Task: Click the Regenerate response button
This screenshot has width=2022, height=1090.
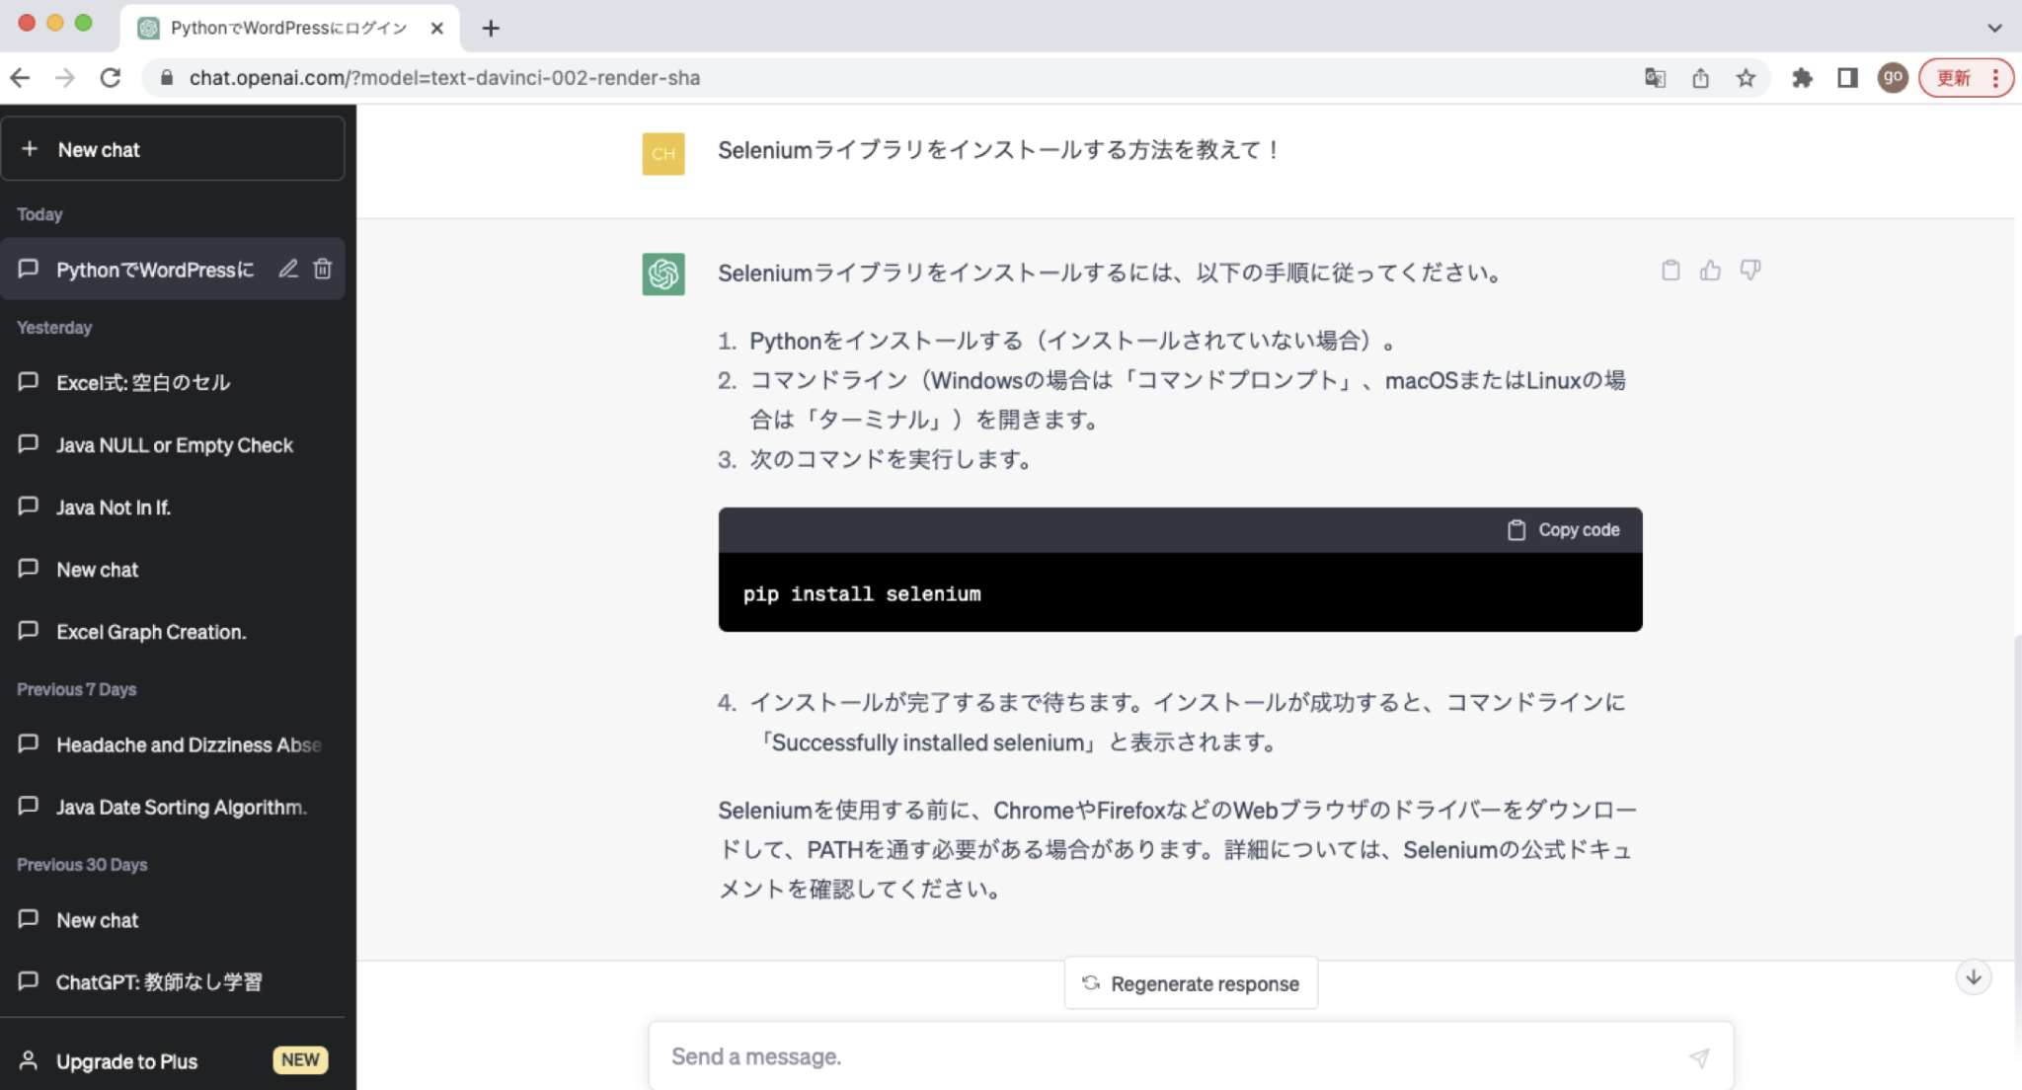Action: tap(1191, 983)
